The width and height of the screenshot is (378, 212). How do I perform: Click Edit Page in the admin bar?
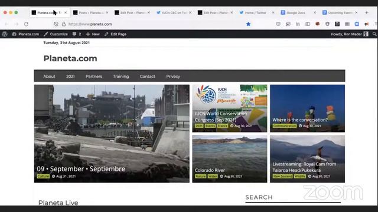pyautogui.click(x=116, y=34)
